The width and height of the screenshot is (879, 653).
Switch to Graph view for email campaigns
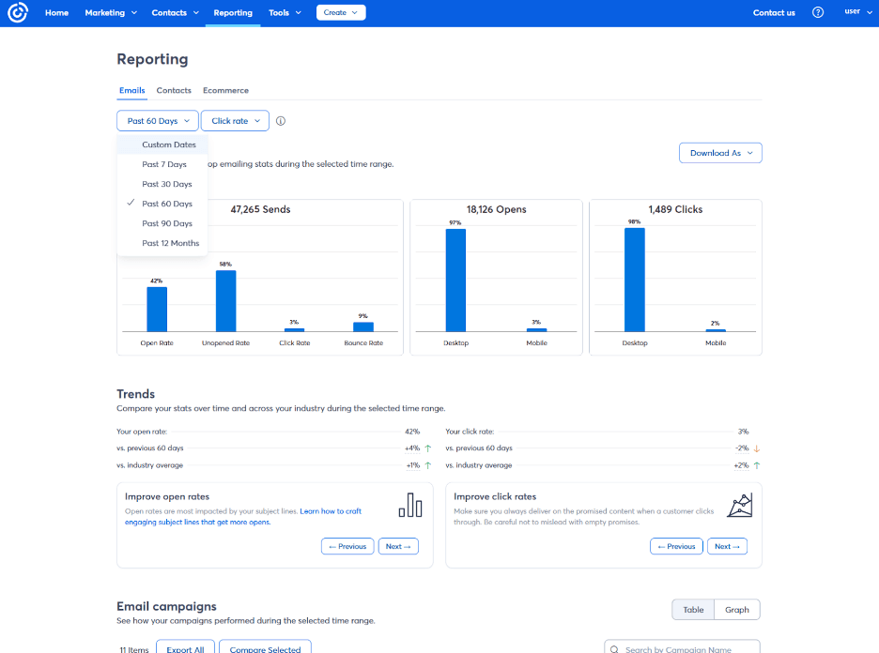736,609
